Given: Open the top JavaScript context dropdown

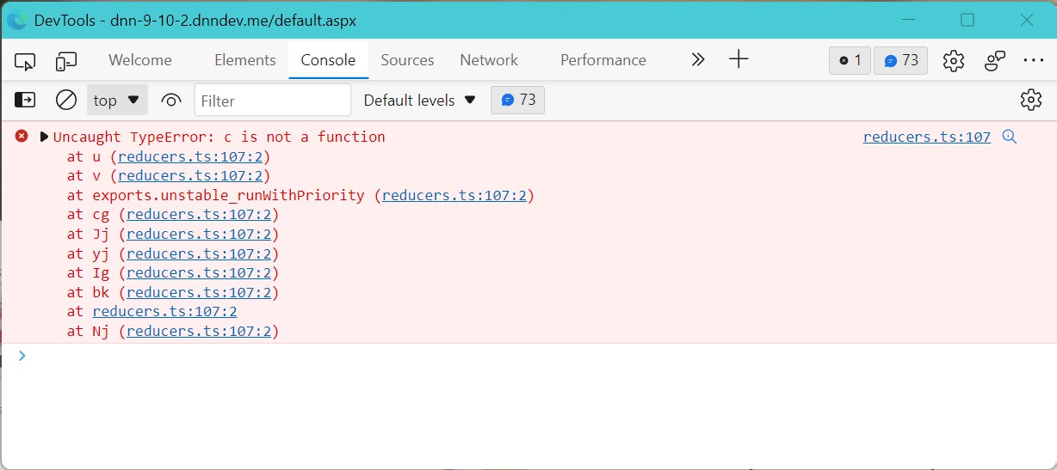Looking at the screenshot, I should tap(117, 100).
